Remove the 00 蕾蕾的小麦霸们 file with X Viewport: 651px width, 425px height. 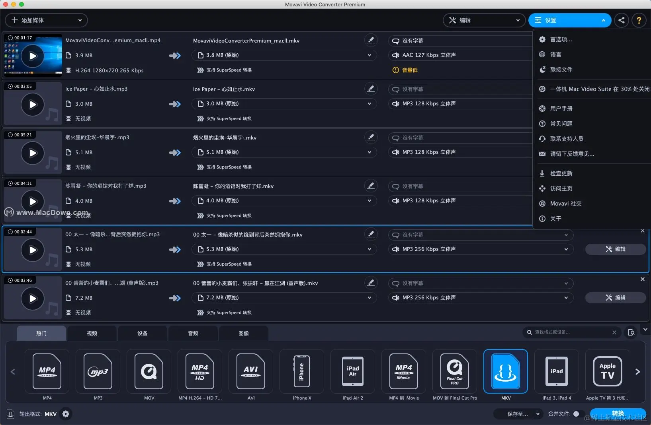coord(642,279)
